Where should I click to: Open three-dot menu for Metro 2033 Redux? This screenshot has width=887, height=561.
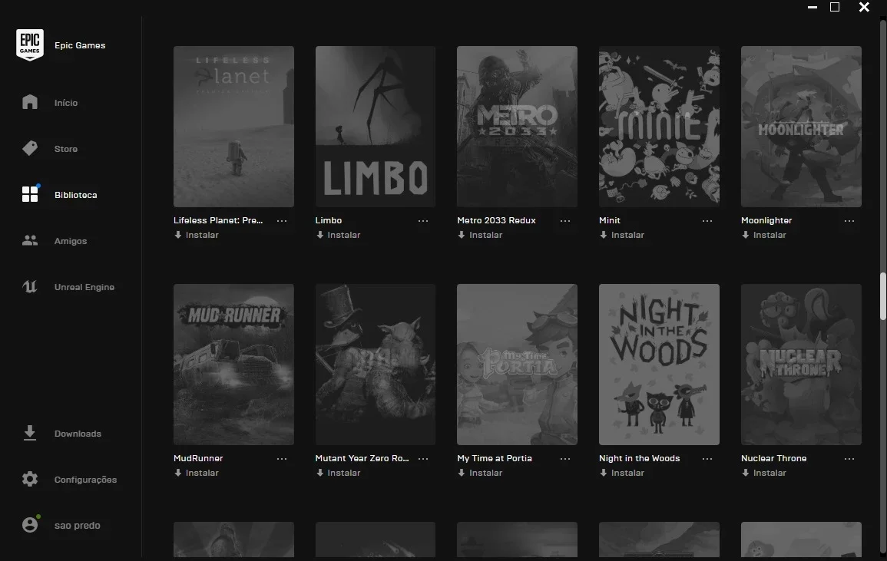click(x=565, y=220)
